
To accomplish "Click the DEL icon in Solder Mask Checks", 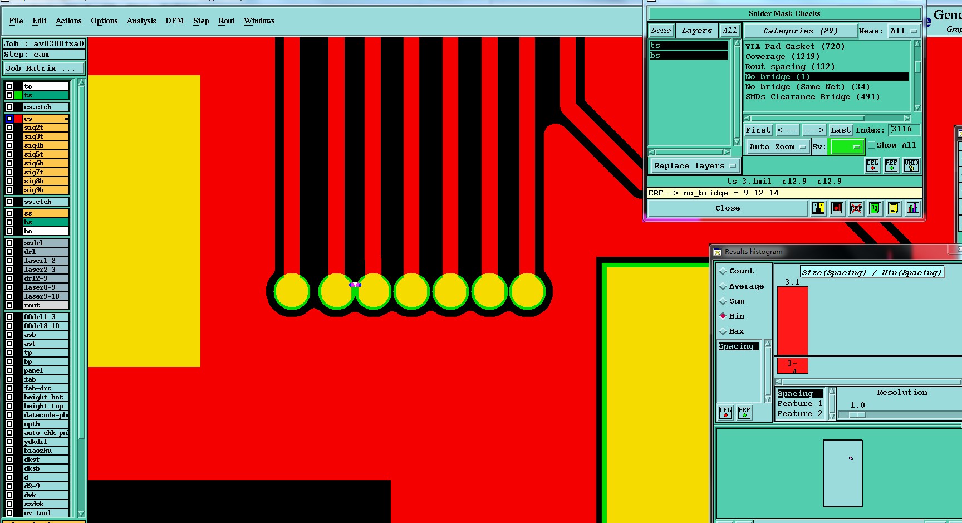I will (x=872, y=165).
